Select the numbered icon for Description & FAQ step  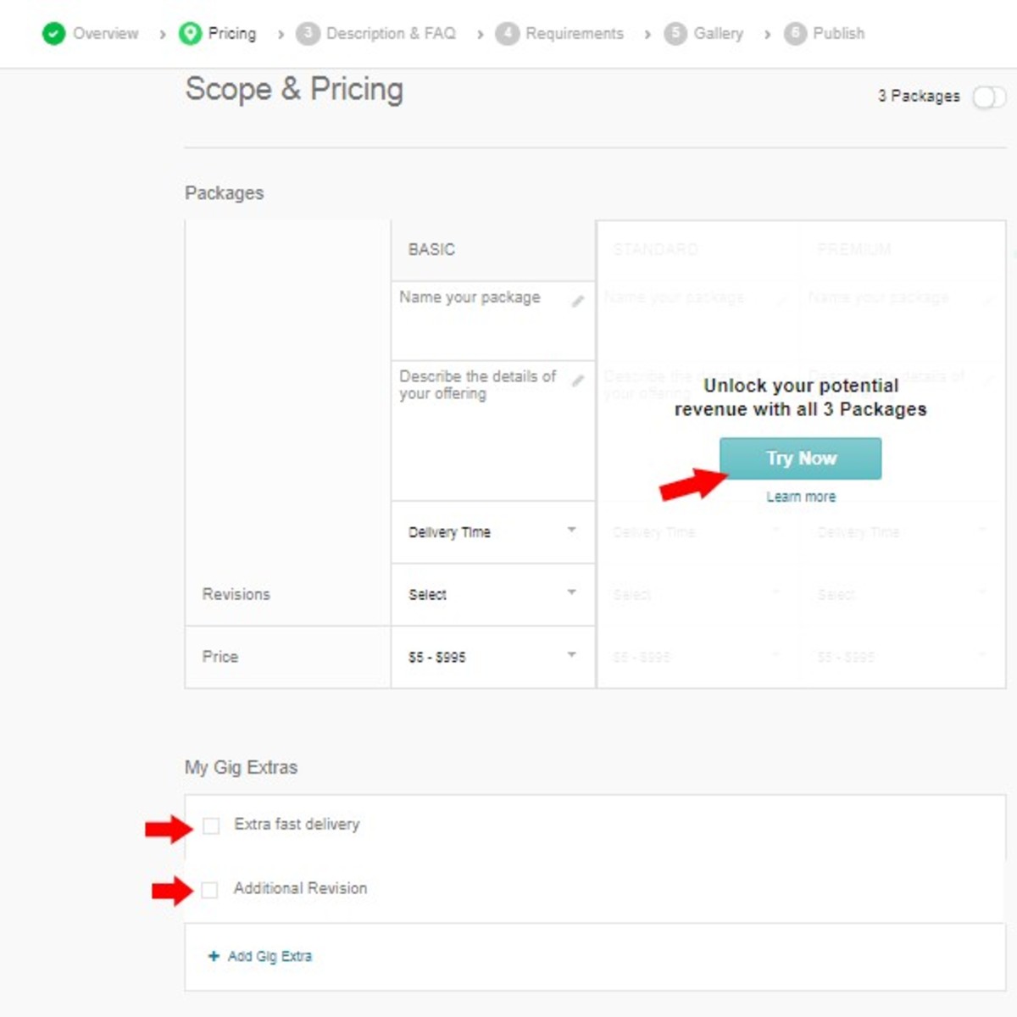coord(308,34)
